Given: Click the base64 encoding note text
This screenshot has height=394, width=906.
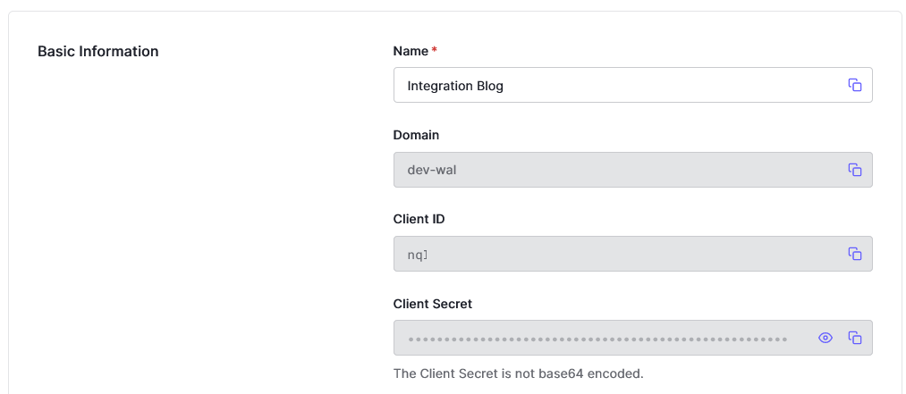Looking at the screenshot, I should [518, 373].
